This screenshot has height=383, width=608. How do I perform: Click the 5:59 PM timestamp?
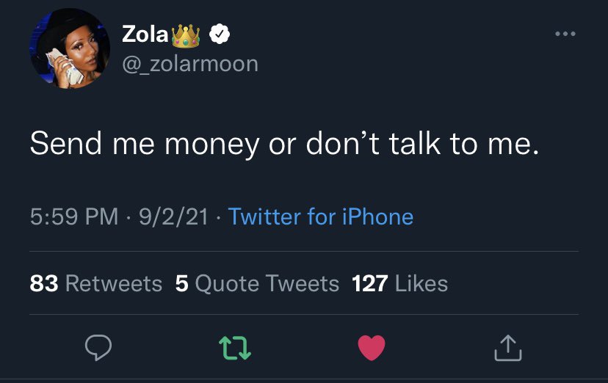pyautogui.click(x=73, y=216)
